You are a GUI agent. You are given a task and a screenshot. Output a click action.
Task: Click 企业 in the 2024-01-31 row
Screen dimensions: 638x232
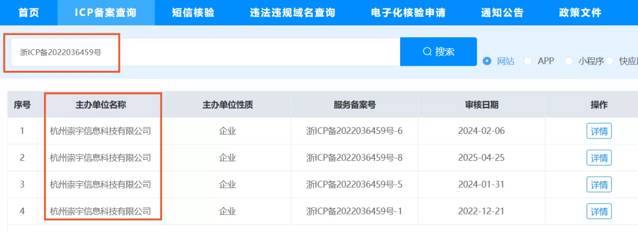tap(228, 184)
